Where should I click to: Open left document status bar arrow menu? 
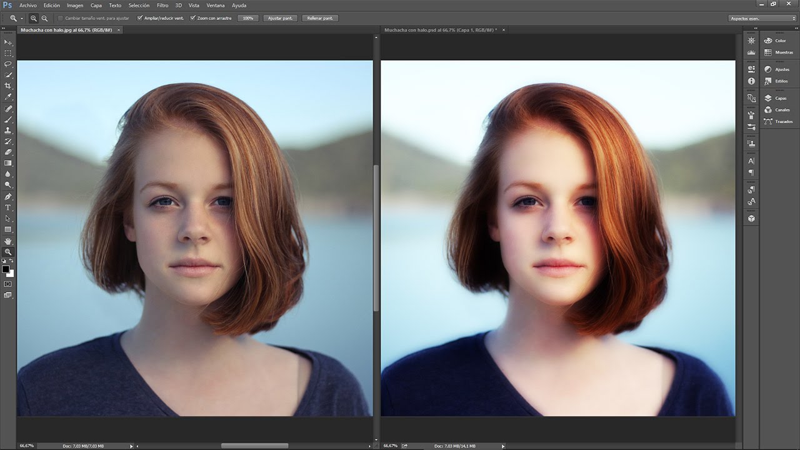(x=131, y=446)
